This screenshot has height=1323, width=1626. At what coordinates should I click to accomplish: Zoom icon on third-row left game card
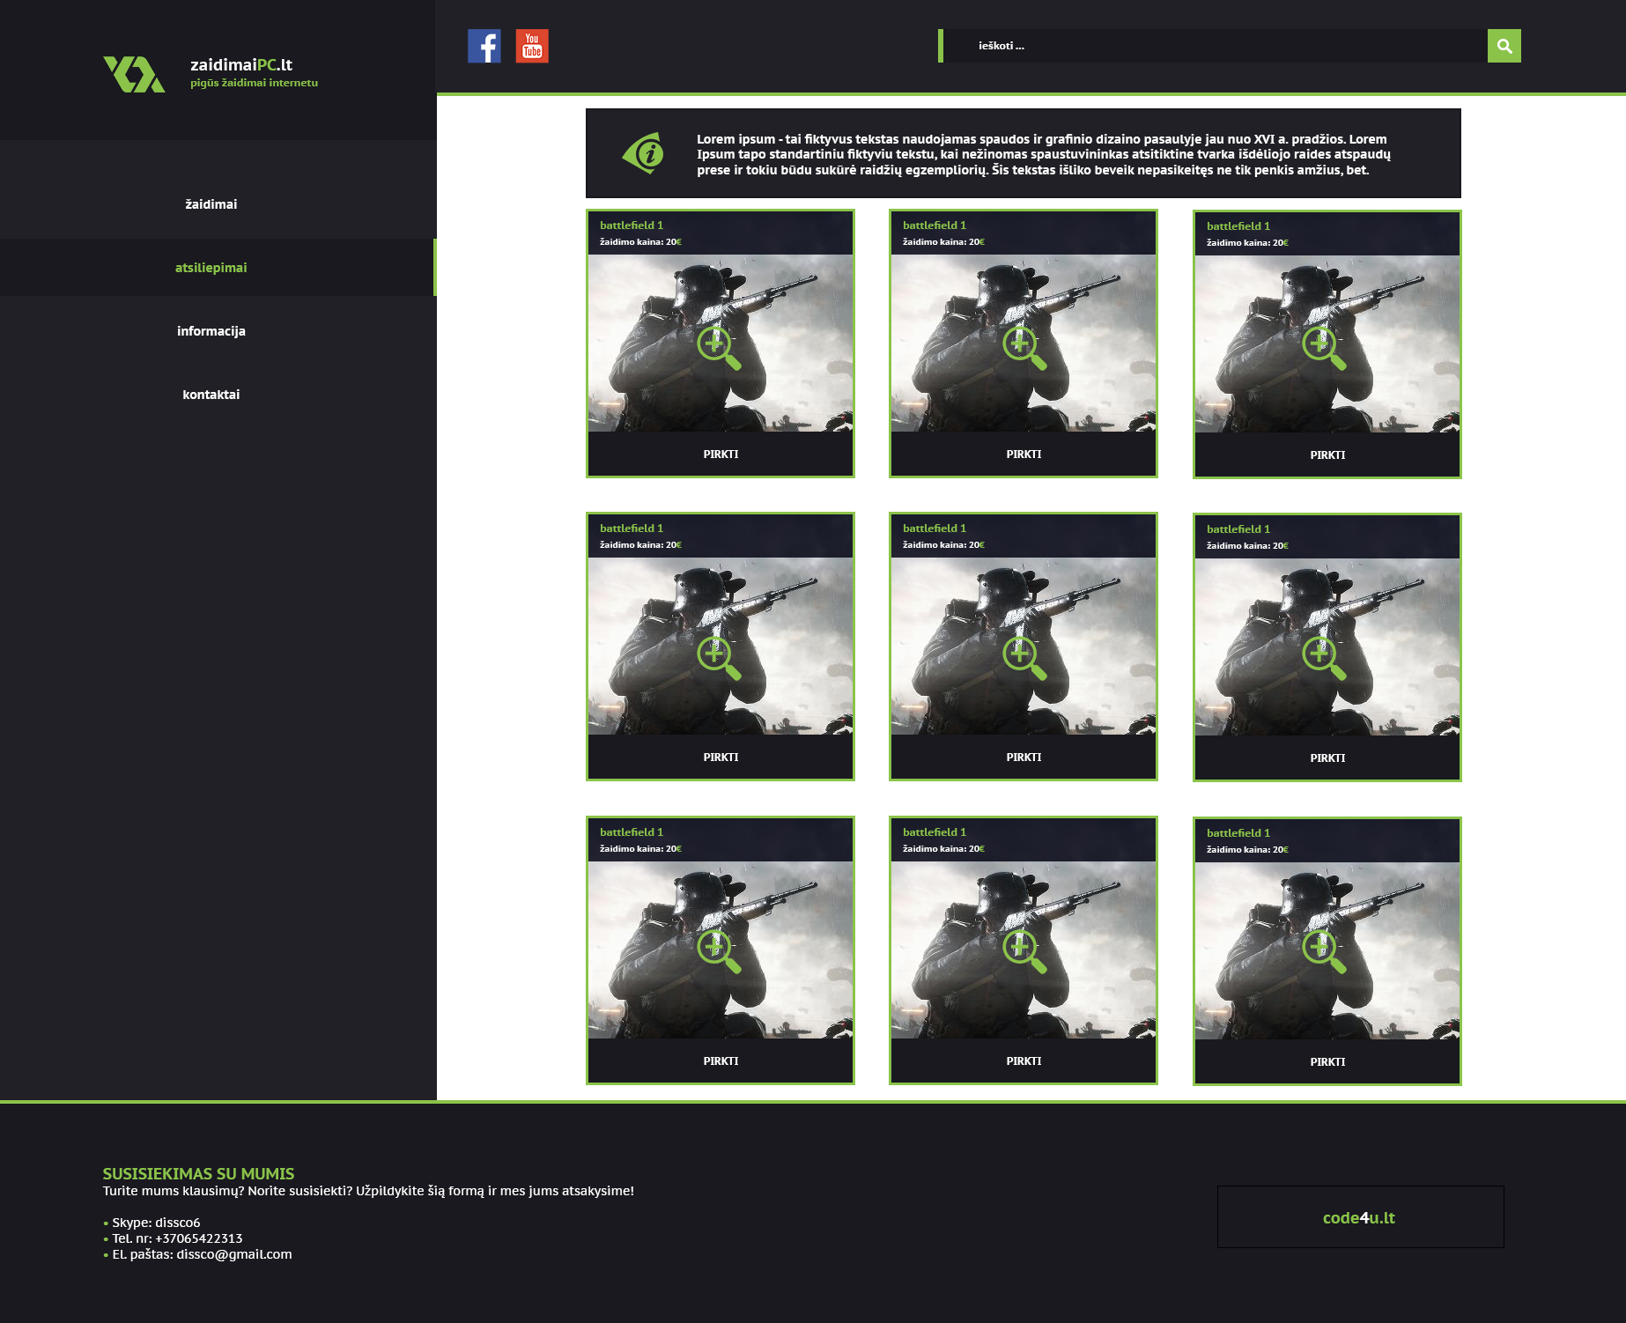tap(719, 951)
